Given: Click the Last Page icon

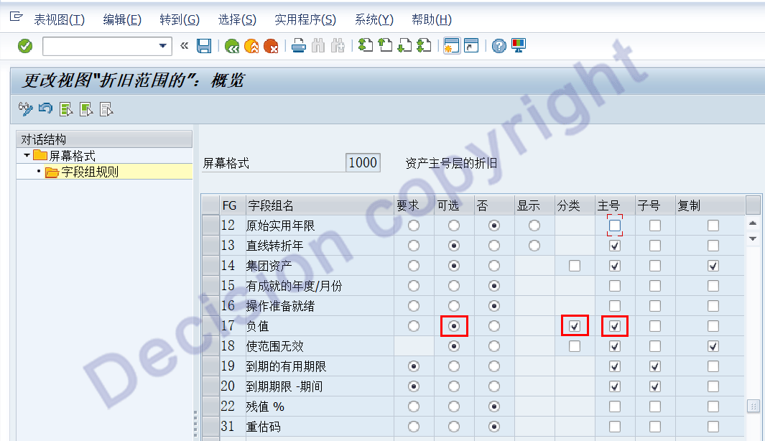Looking at the screenshot, I should tap(424, 46).
